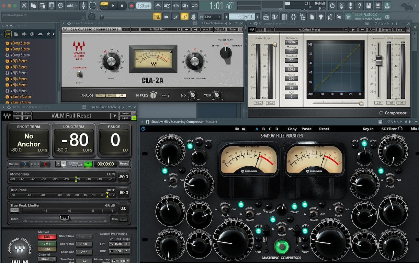The width and height of the screenshot is (419, 263).
Task: Click the scissors cut icon in FL toolbar
Action: 24,5
